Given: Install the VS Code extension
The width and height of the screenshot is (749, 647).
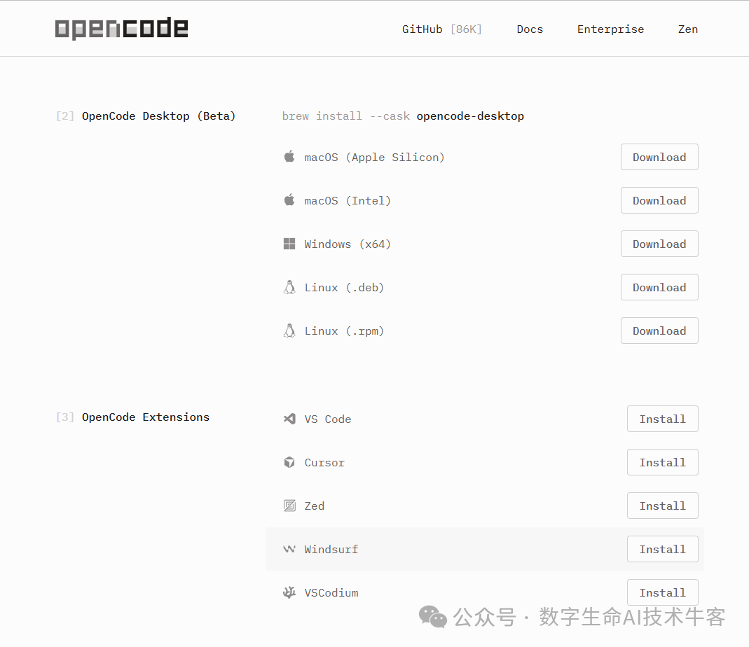Looking at the screenshot, I should [x=663, y=419].
